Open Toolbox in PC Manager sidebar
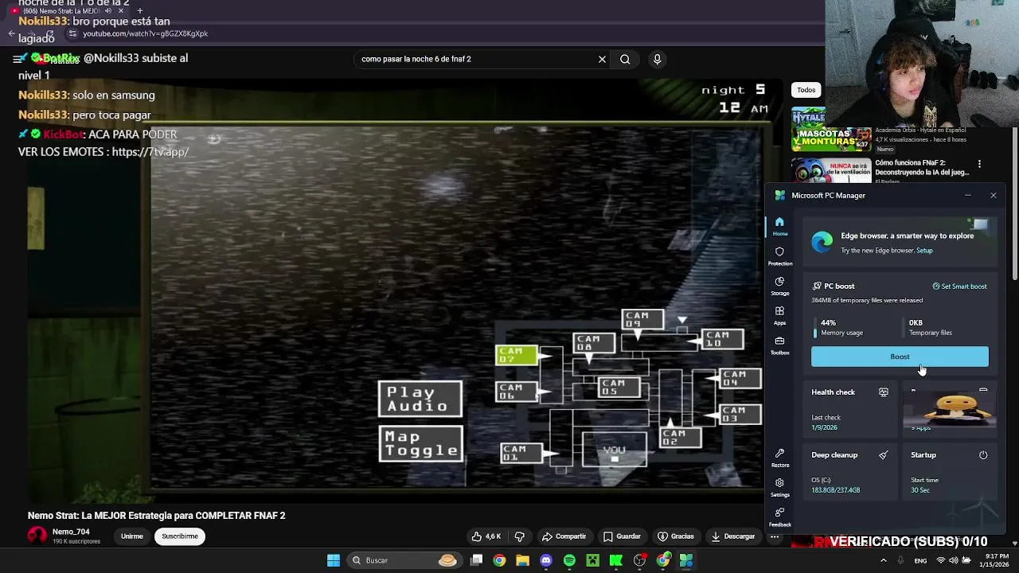 point(779,345)
